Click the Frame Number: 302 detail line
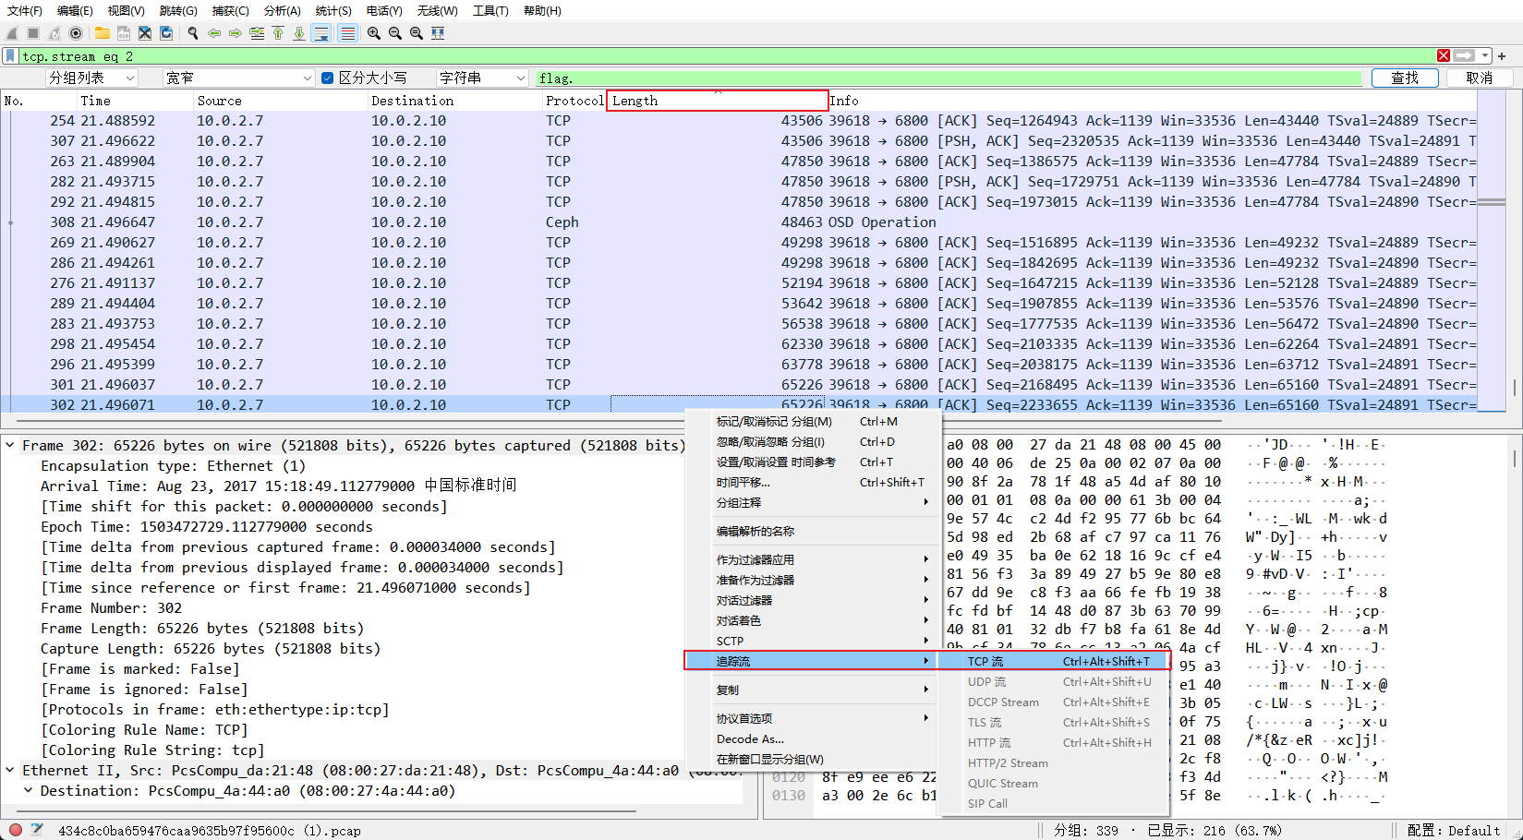 (112, 607)
